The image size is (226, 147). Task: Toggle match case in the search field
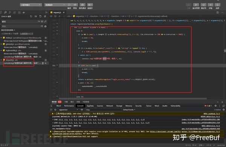tap(39, 21)
